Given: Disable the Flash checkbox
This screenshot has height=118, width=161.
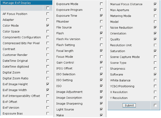Looking at the screenshot, I should click(x=101, y=33).
